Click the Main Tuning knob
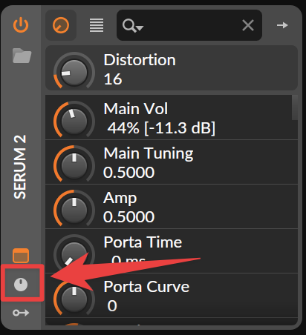Image resolution: width=306 pixels, height=335 pixels. click(74, 165)
